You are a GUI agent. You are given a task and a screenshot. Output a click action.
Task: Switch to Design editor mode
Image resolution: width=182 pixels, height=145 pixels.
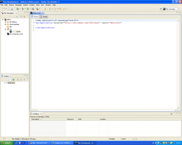(44, 17)
